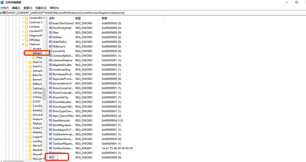
Task: Open the 编辑(E) menu
Action: pos(16,8)
